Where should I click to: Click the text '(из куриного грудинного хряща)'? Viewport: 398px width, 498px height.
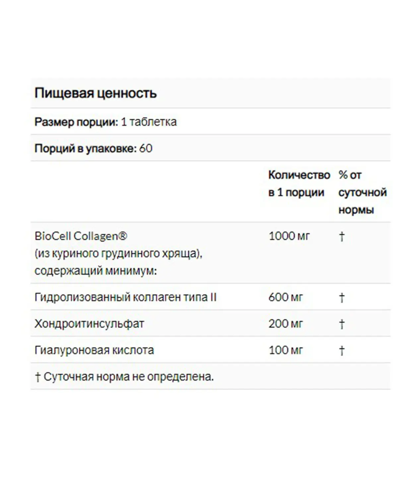[118, 254]
